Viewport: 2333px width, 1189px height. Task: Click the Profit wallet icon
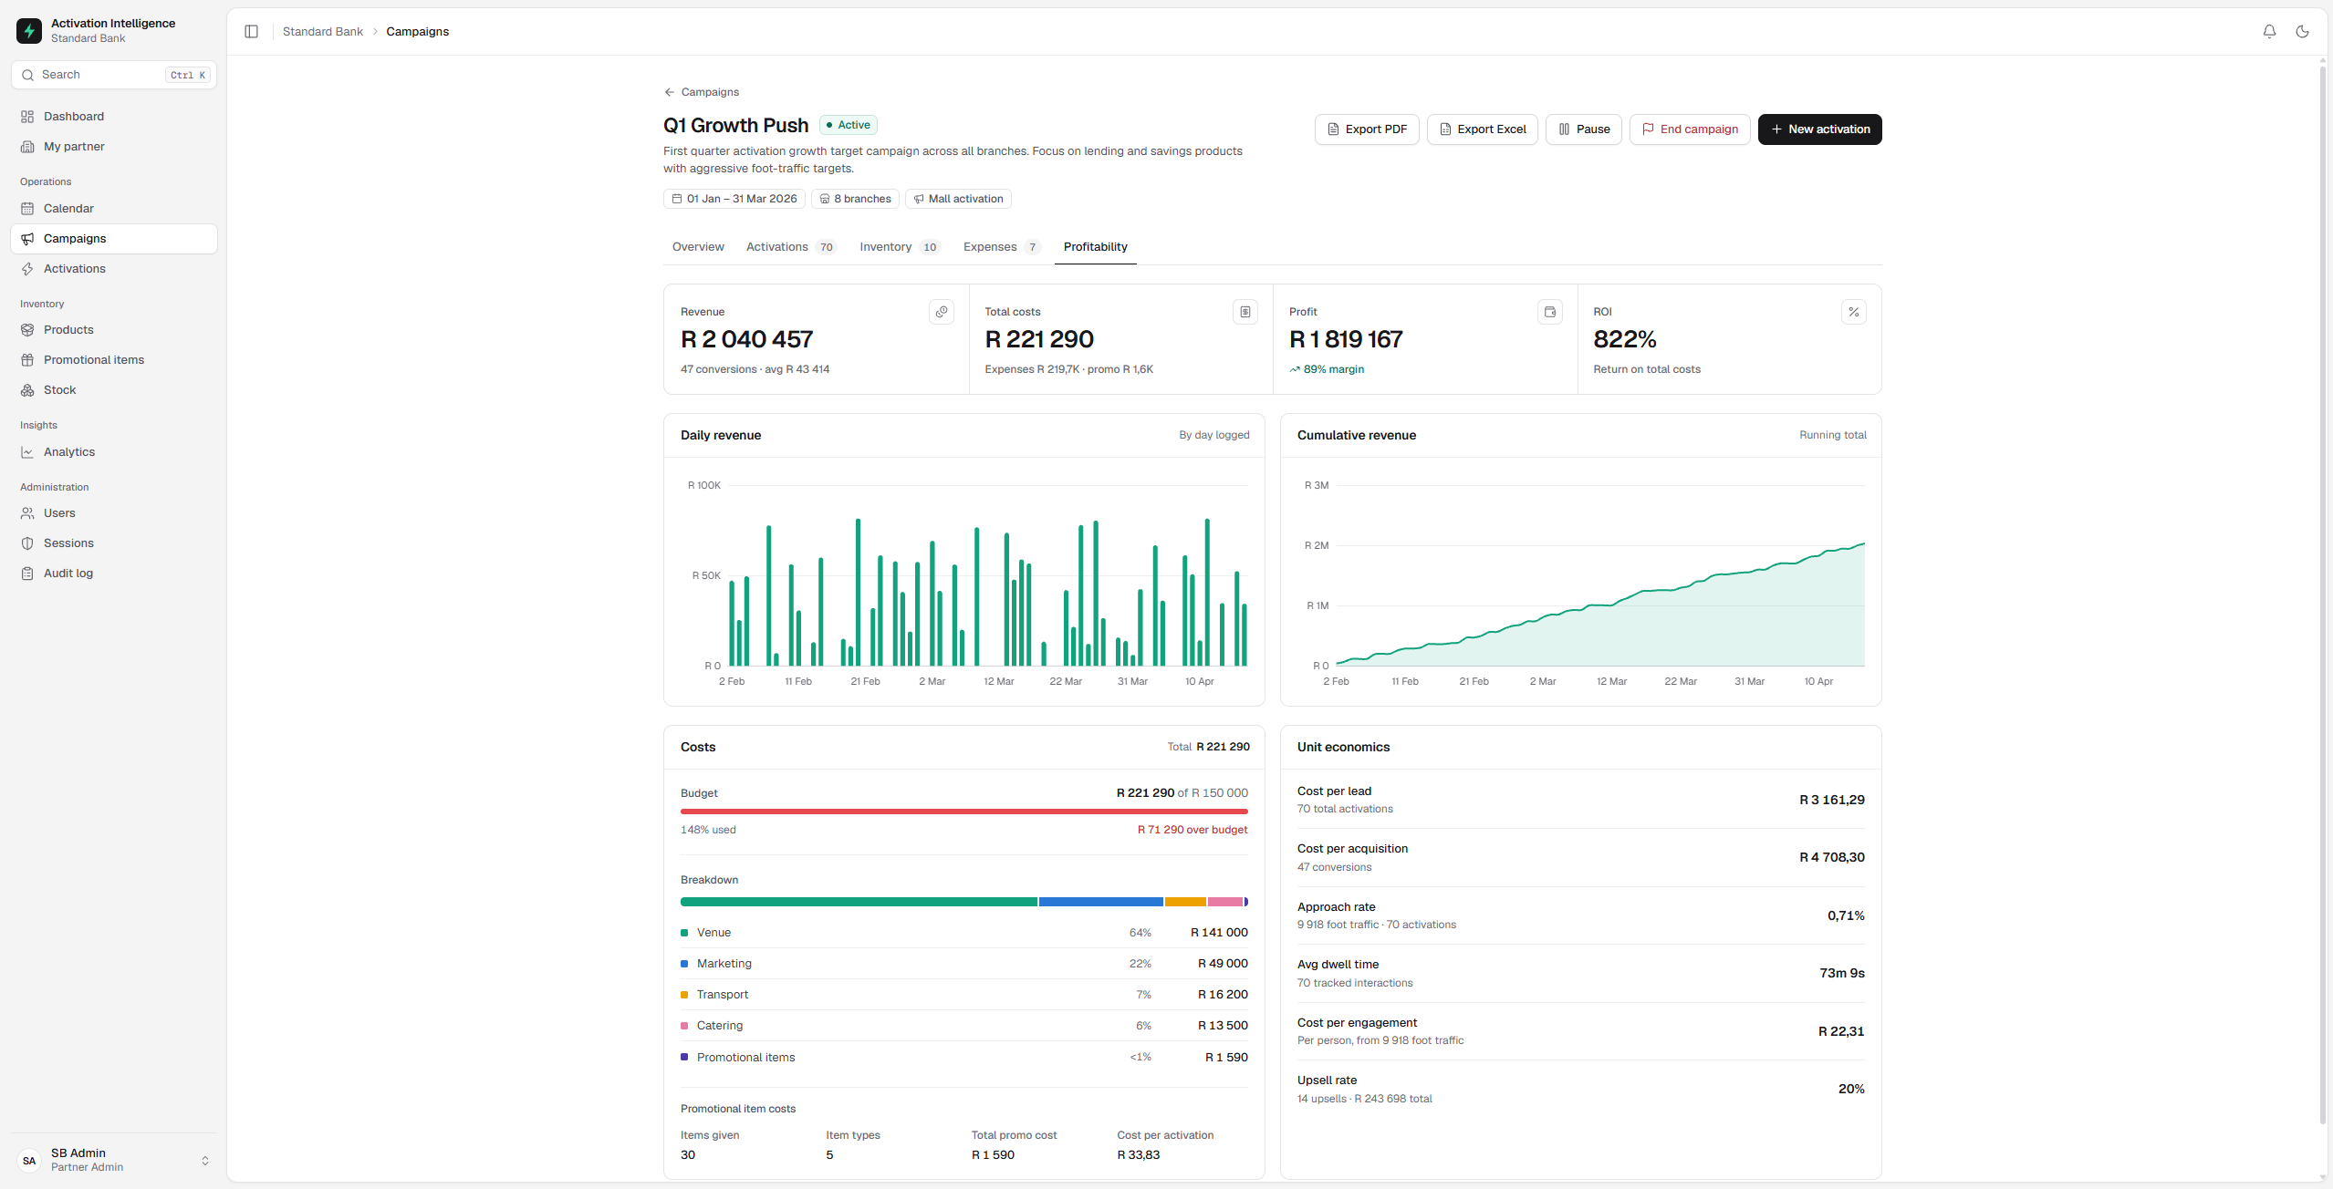click(x=1550, y=312)
